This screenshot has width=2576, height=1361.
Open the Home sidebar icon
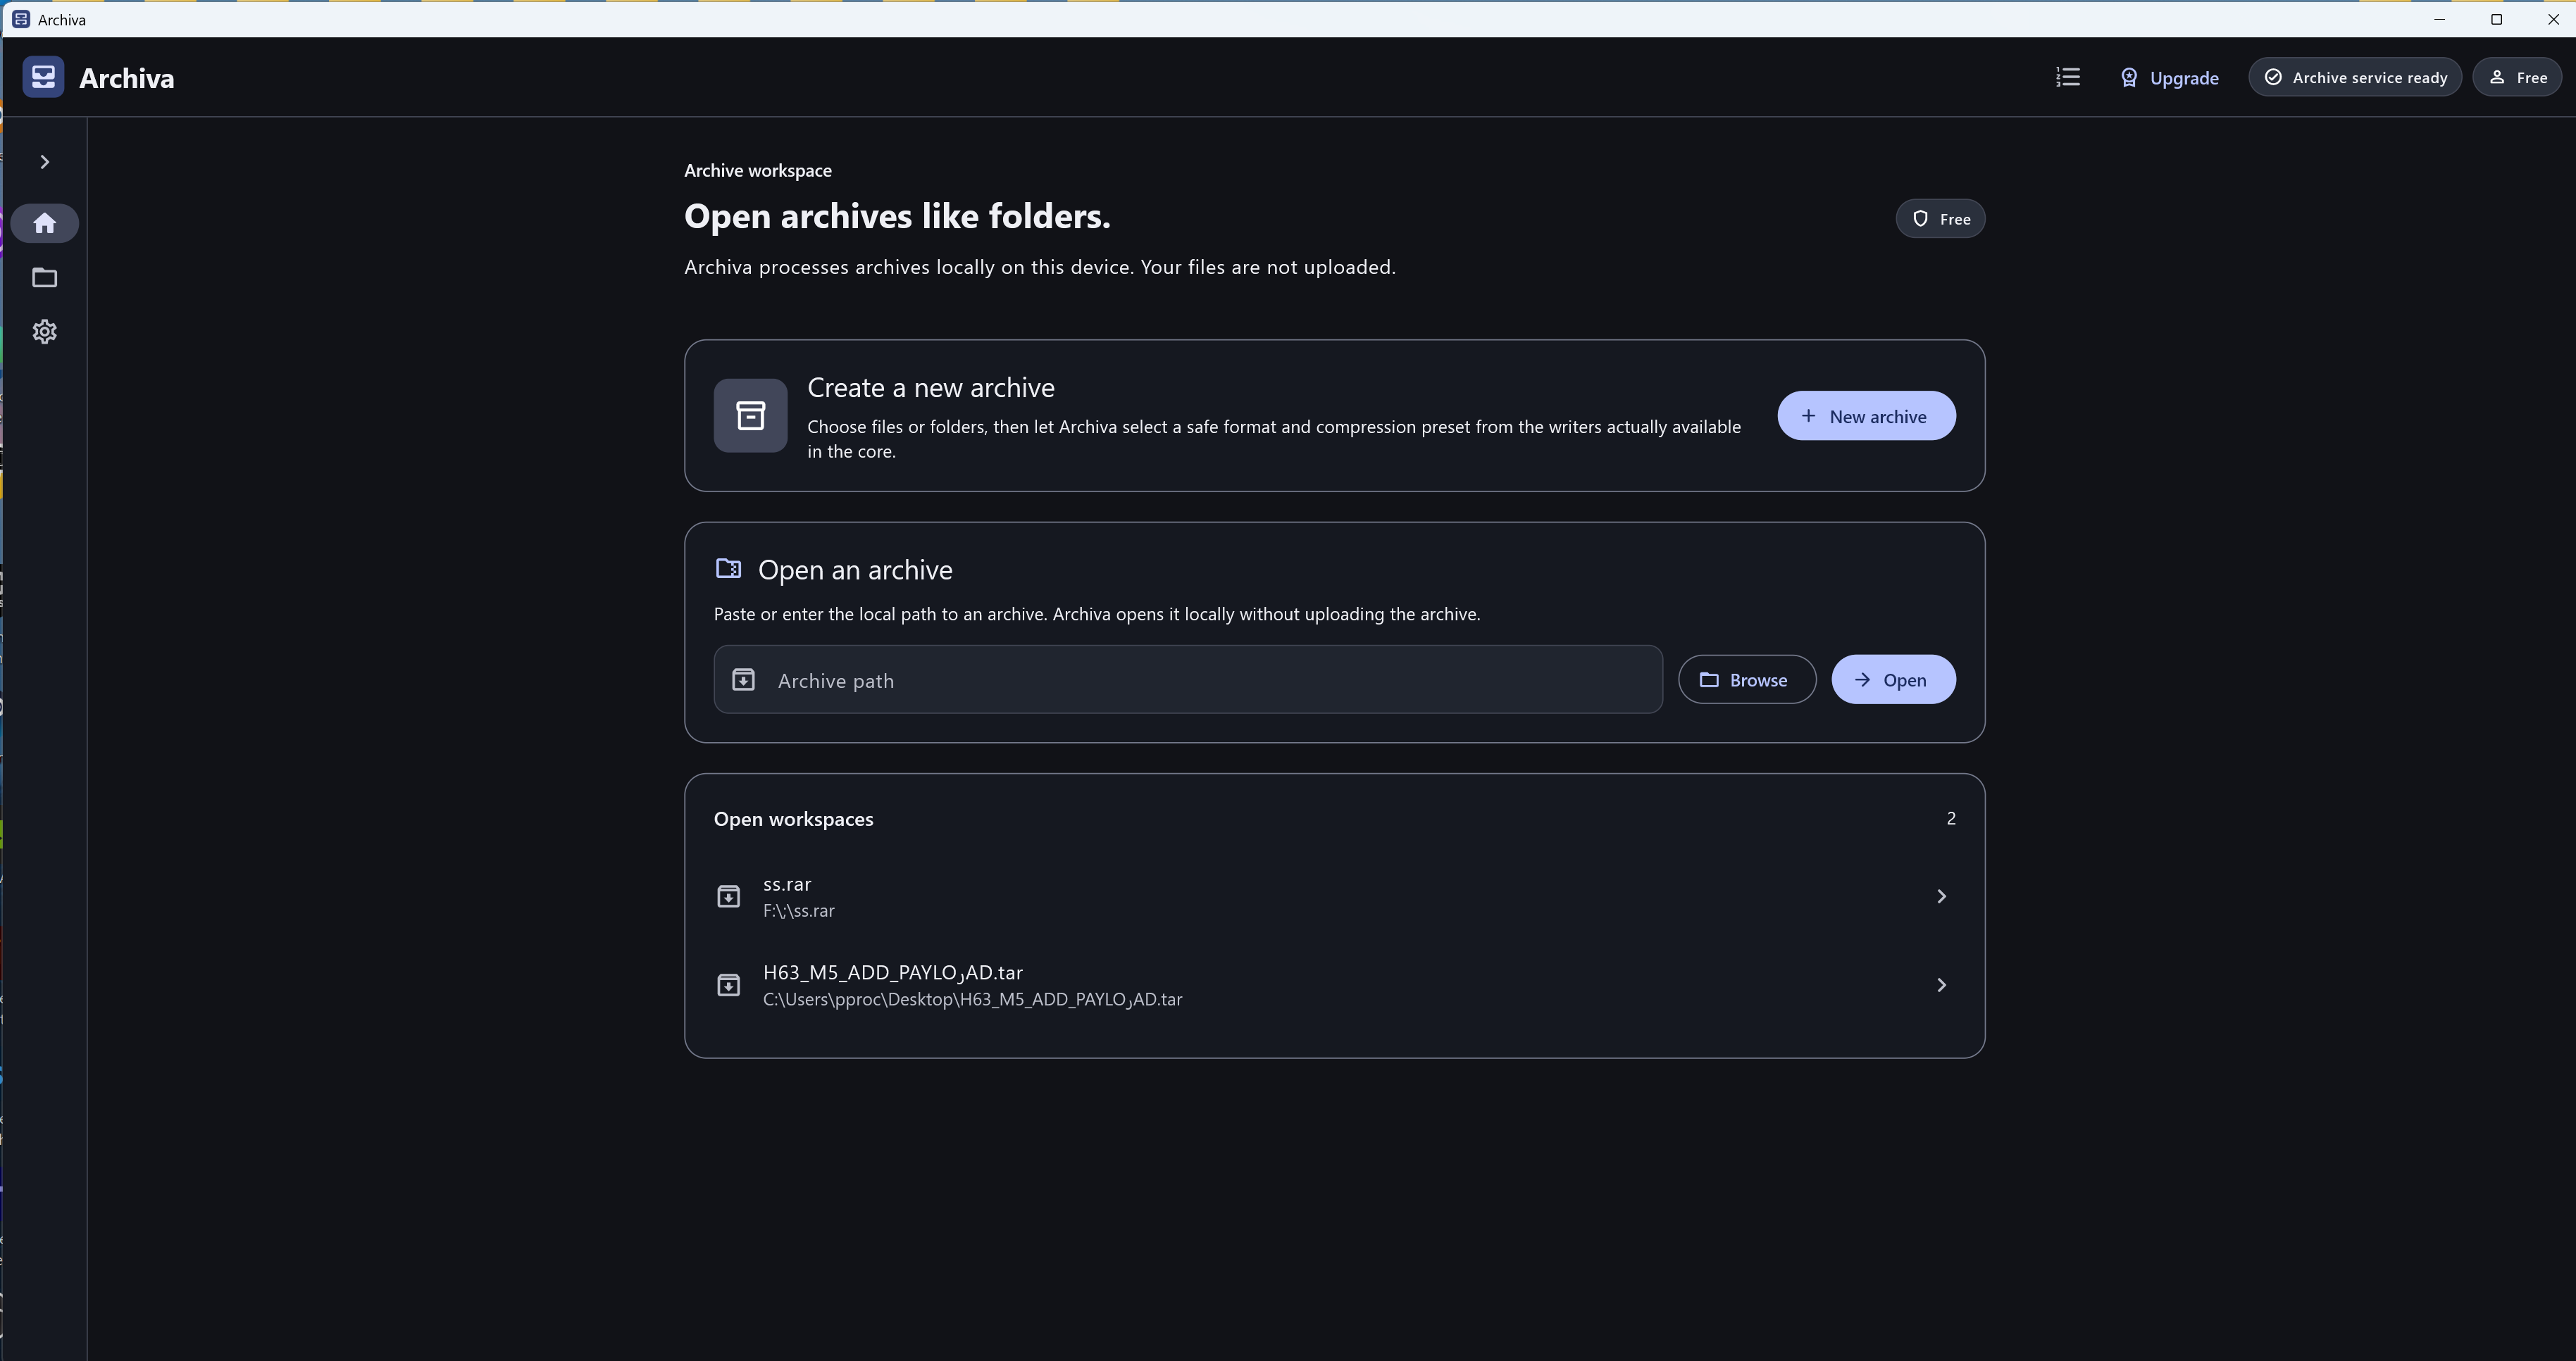(x=44, y=222)
